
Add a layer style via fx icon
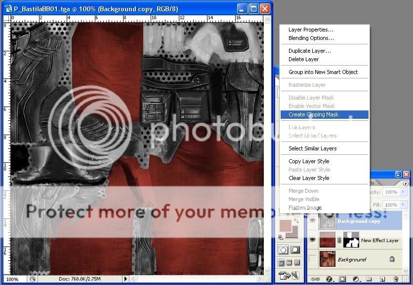coord(329,279)
